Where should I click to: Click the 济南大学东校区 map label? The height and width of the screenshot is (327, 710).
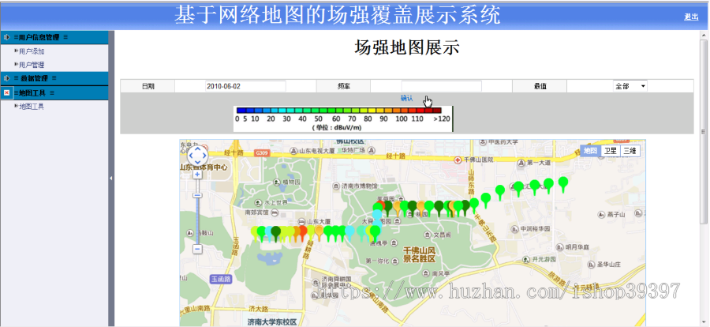(271, 322)
